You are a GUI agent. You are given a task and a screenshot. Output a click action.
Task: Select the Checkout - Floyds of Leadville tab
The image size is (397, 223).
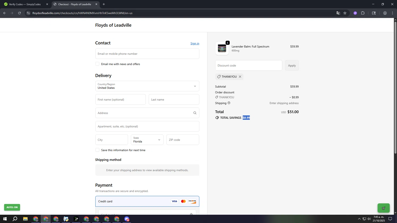[x=75, y=4]
